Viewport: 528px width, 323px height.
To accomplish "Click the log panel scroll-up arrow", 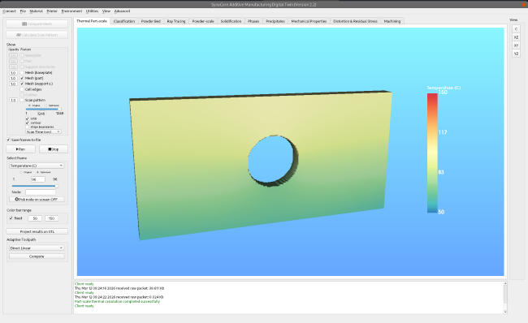I will pos(505,283).
